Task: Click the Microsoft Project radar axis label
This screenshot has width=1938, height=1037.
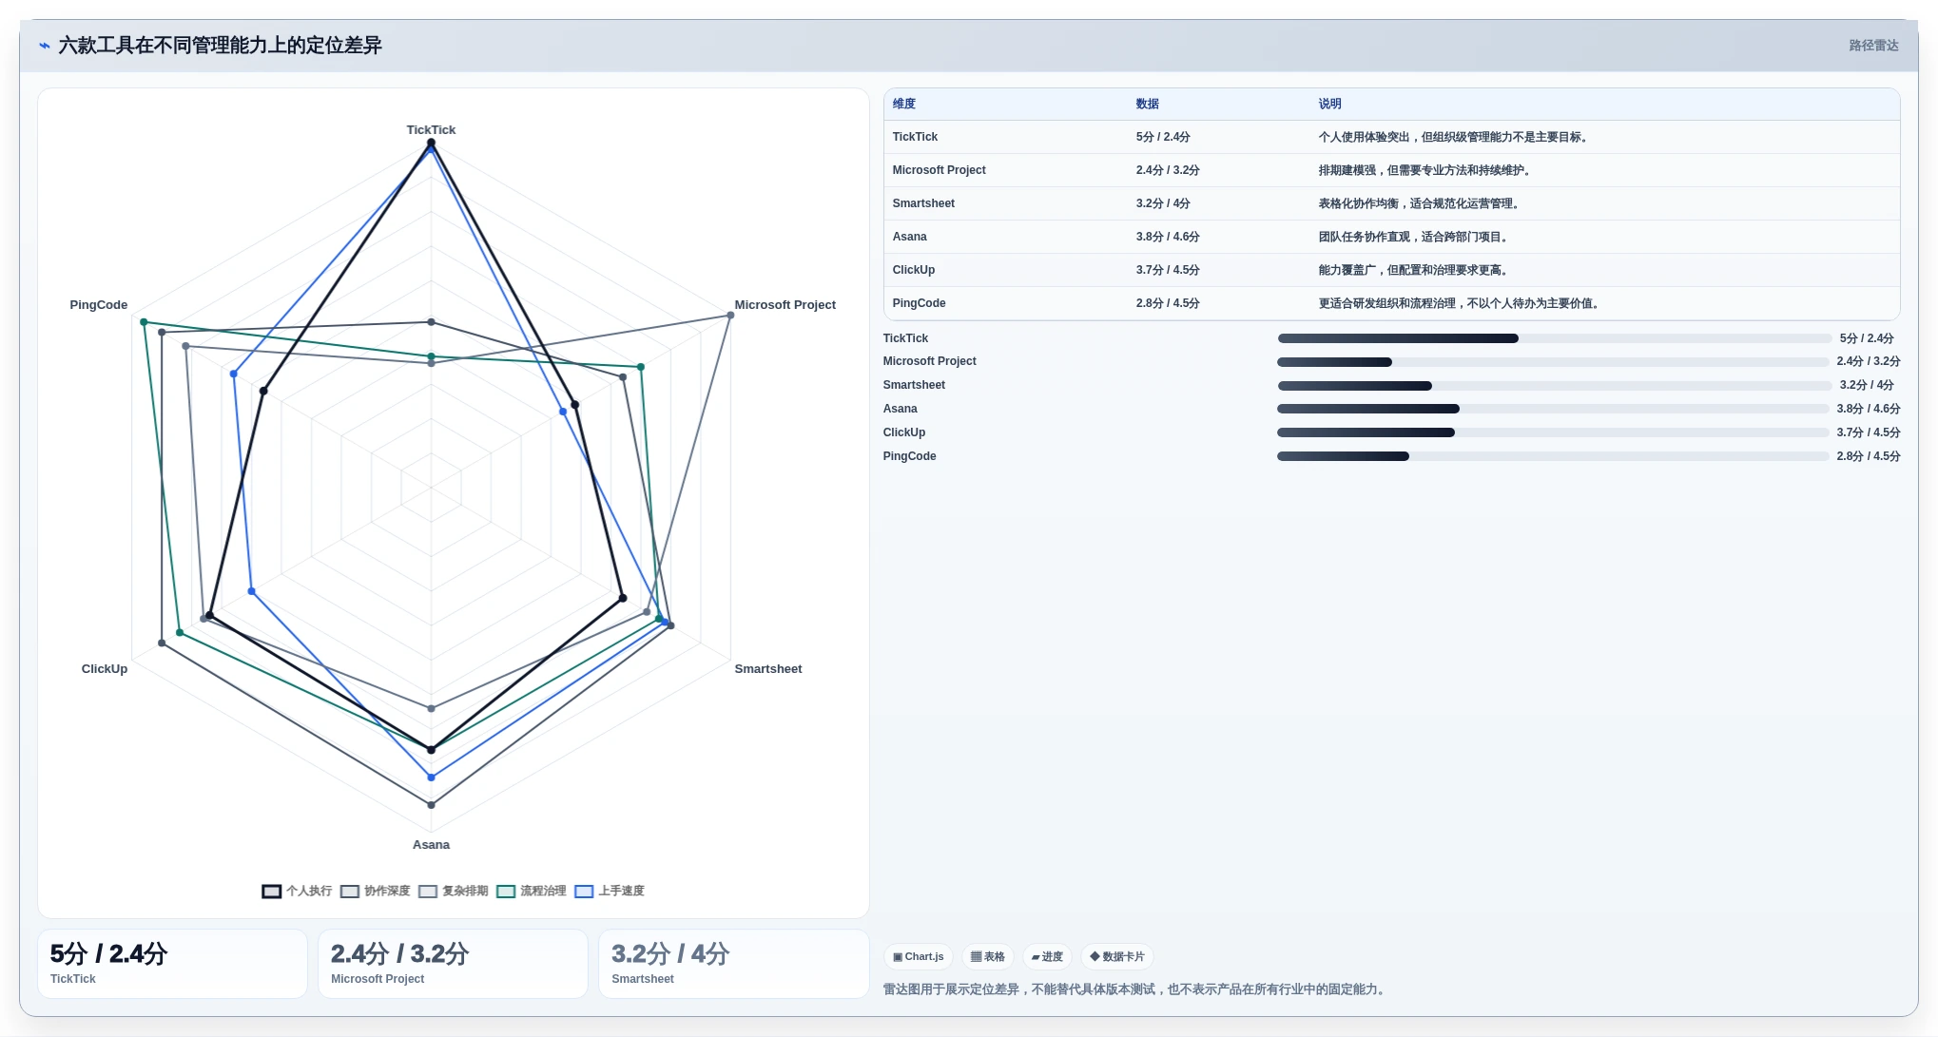Action: tap(785, 305)
